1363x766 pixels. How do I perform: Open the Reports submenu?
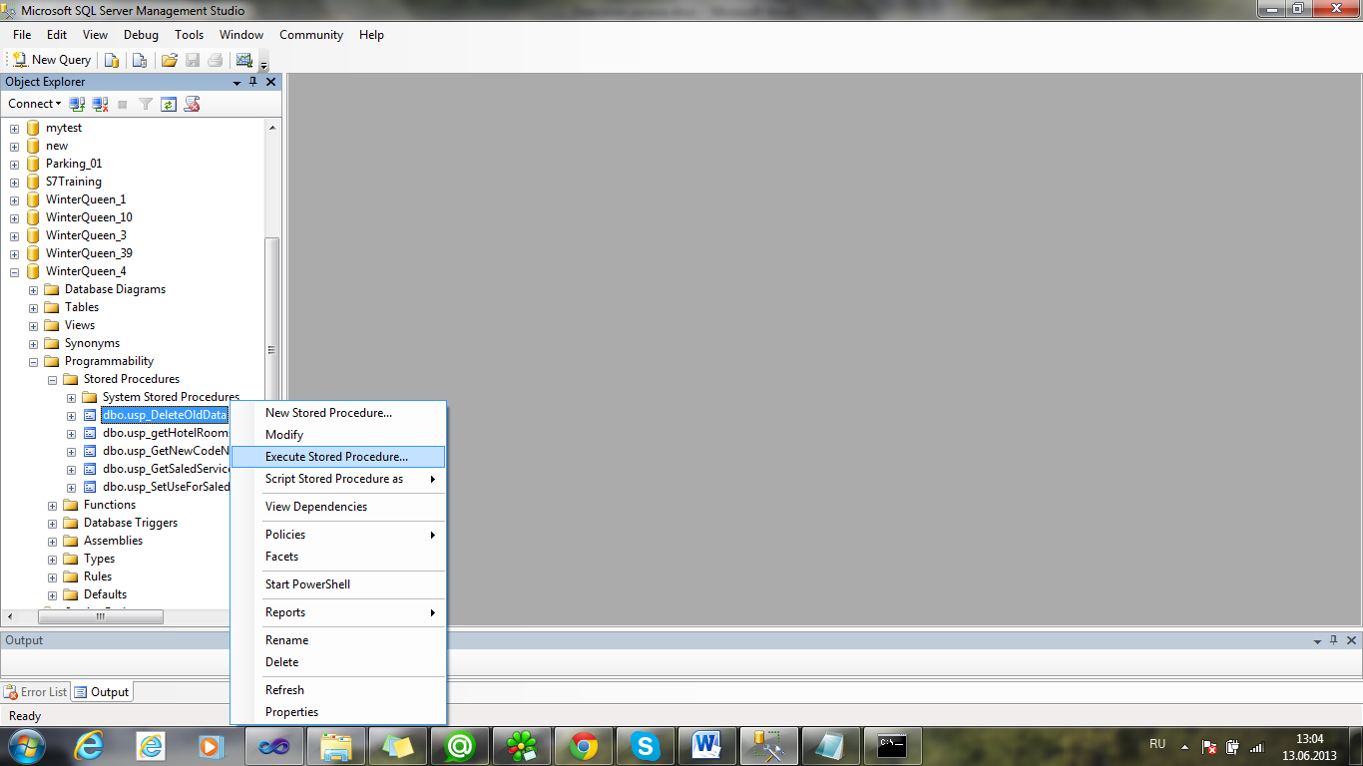[x=337, y=612]
